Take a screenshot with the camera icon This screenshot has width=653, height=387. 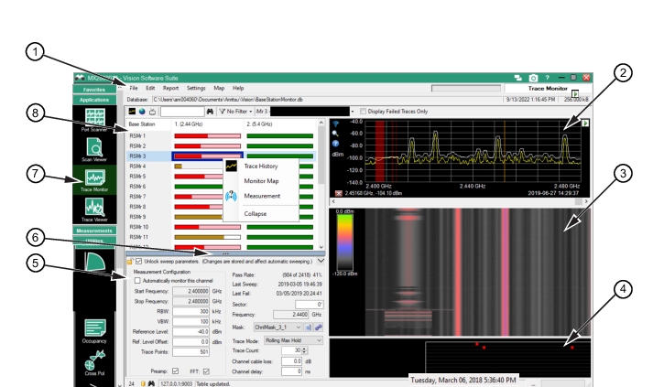[533, 78]
